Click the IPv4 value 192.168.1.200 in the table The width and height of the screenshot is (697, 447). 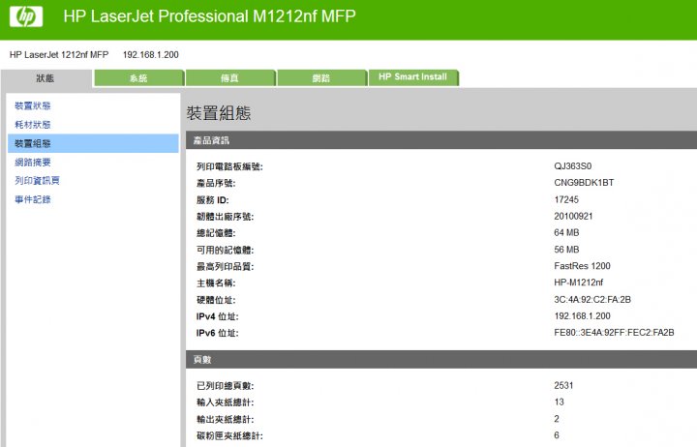582,316
